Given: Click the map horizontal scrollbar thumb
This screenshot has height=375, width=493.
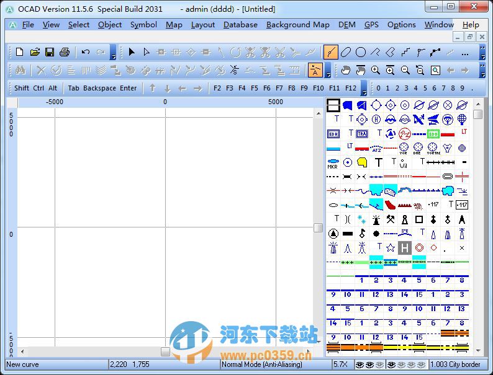Looking at the screenshot, I should [165, 351].
